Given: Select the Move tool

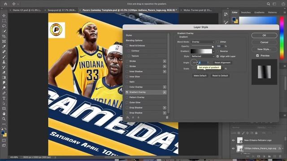Looking at the screenshot, I should [4, 16].
